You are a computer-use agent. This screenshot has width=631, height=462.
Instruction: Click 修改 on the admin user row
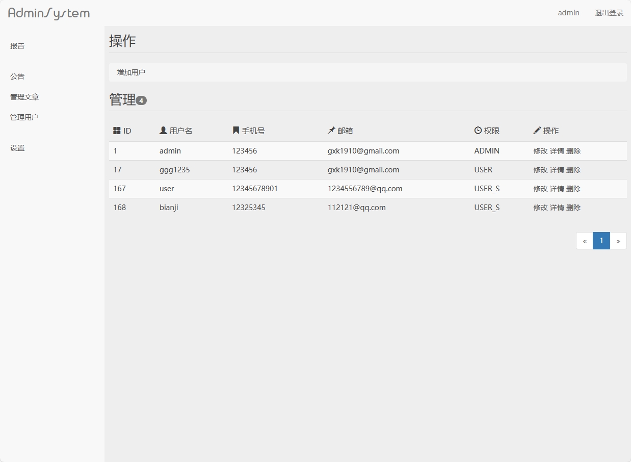pos(540,151)
